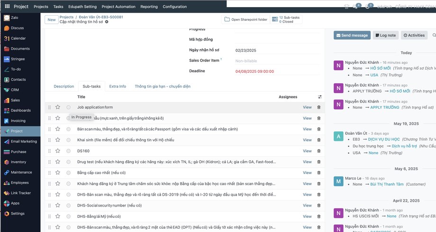This screenshot has height=232, width=436.
Task: Toggle status circle of DHS-Bằng lái Mỹ row
Action: click(x=68, y=216)
